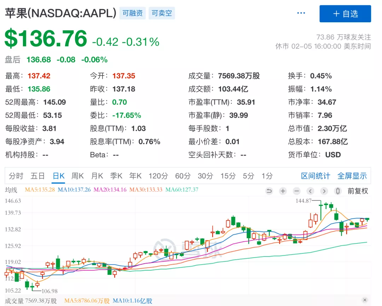Click the 量比 value 0.70
Image resolution: width=382 pixels, height=306 pixels.
[x=120, y=102]
